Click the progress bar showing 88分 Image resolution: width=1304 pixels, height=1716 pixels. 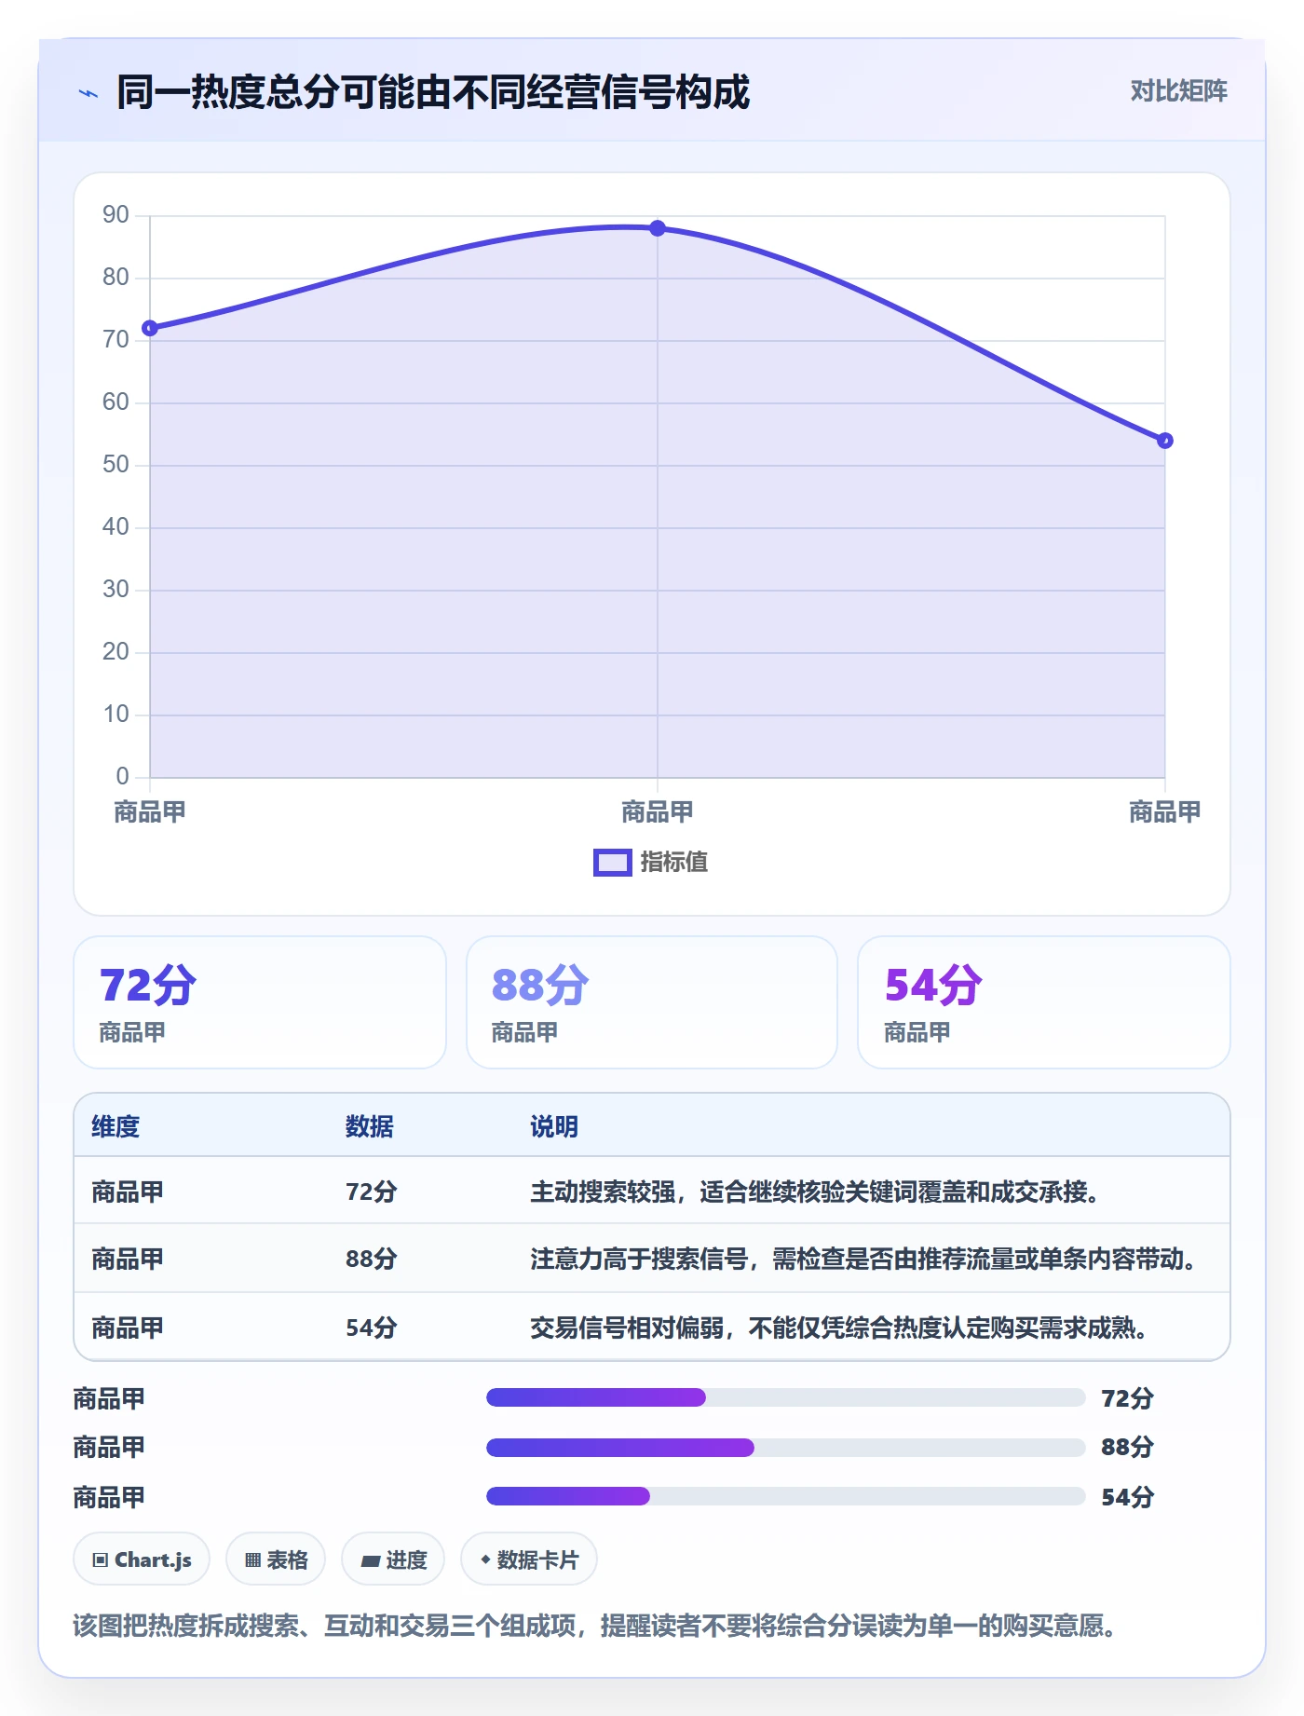point(785,1448)
